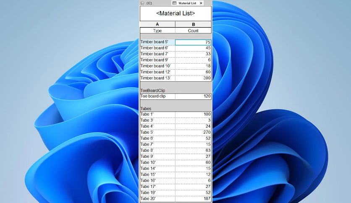
Task: Select column B header
Action: (193, 24)
